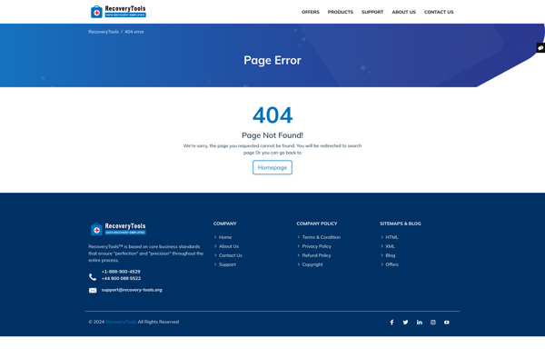Open the Twitter social icon

[405, 323]
